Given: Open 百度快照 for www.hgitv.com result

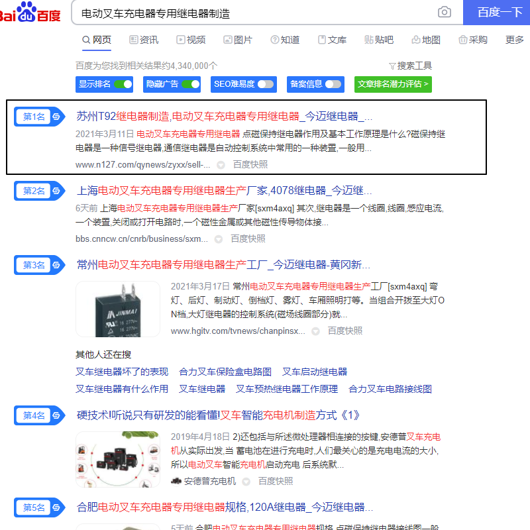Looking at the screenshot, I should [344, 331].
